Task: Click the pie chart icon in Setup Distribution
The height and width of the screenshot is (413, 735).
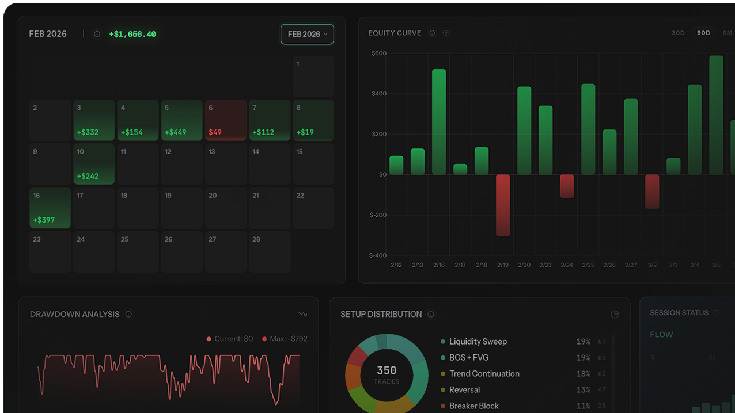Action: 615,314
